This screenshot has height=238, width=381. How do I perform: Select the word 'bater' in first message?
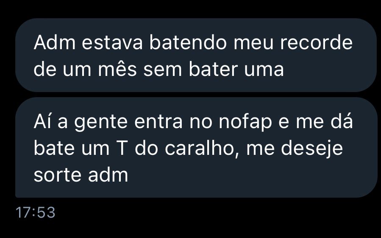(213, 69)
